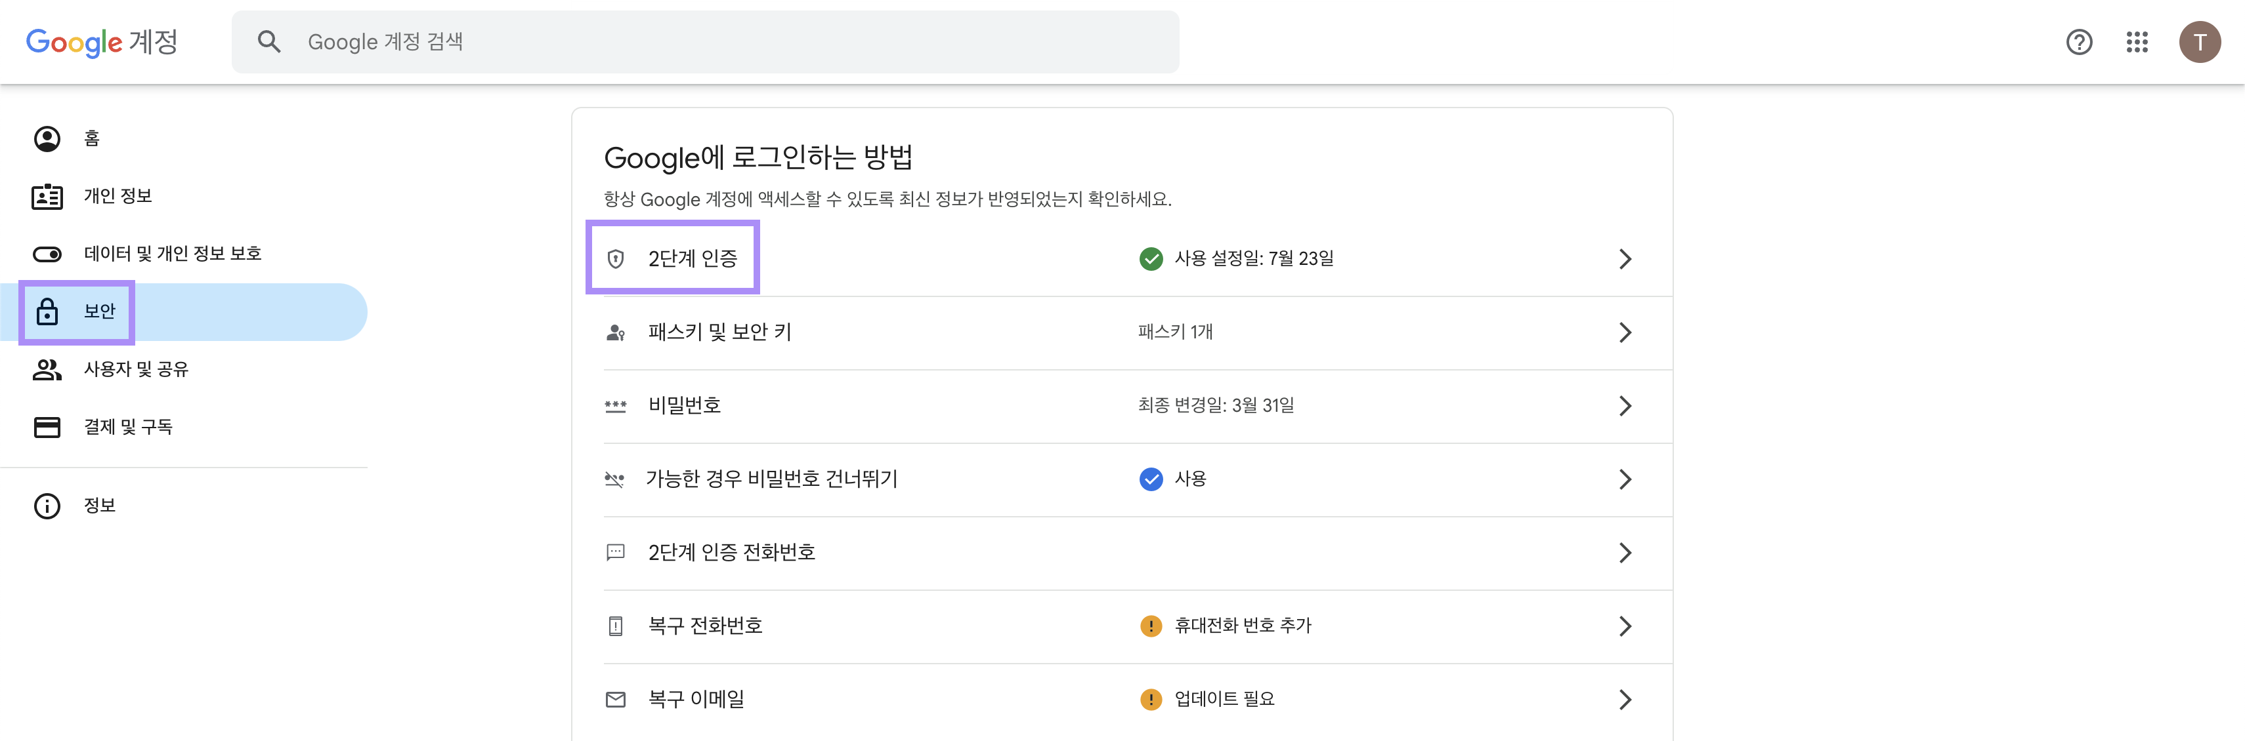
Task: Click the toggle icon for 데이터 및 개인 정보 보호
Action: pyautogui.click(x=47, y=254)
